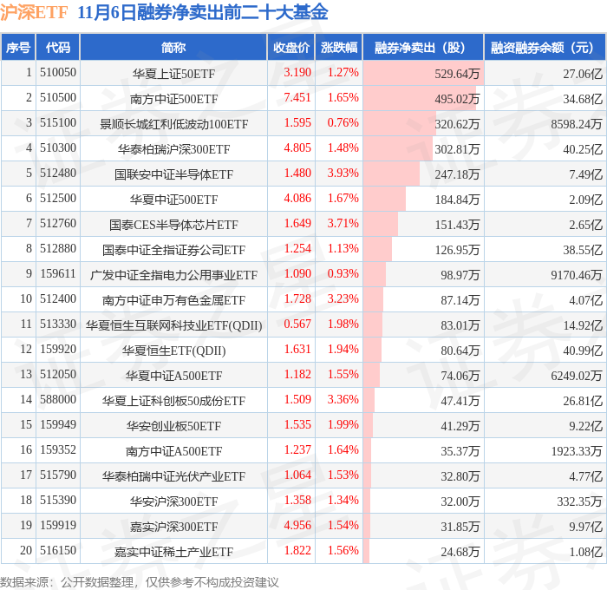Screen dimensions: 607x590
Task: Click 华夏恒生互联网科技业ETF(QDII) name
Action: click(x=173, y=325)
